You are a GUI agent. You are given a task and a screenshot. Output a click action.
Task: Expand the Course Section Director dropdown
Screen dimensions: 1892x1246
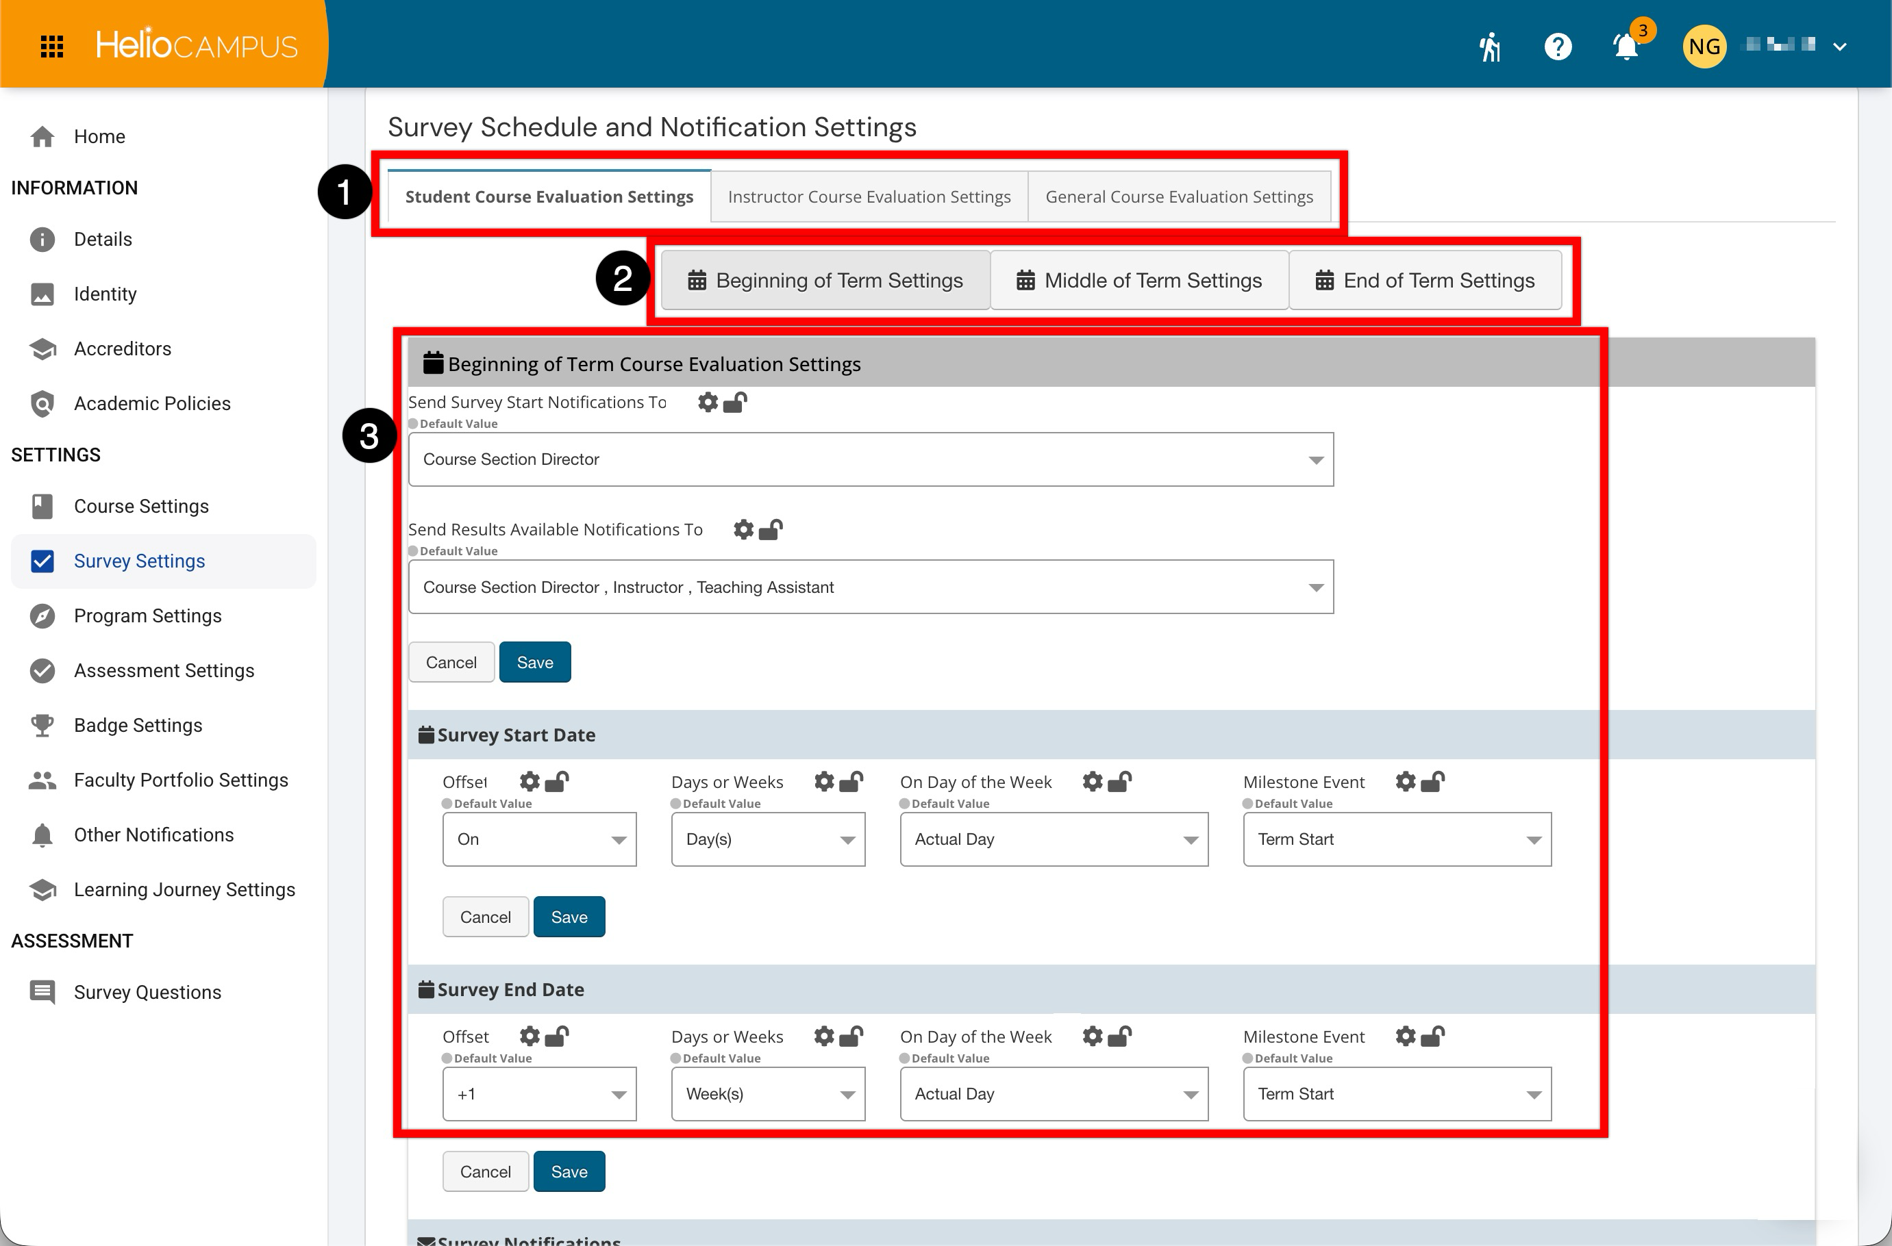pyautogui.click(x=871, y=459)
